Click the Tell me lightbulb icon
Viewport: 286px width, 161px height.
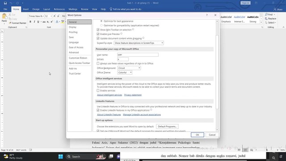(x=111, y=9)
